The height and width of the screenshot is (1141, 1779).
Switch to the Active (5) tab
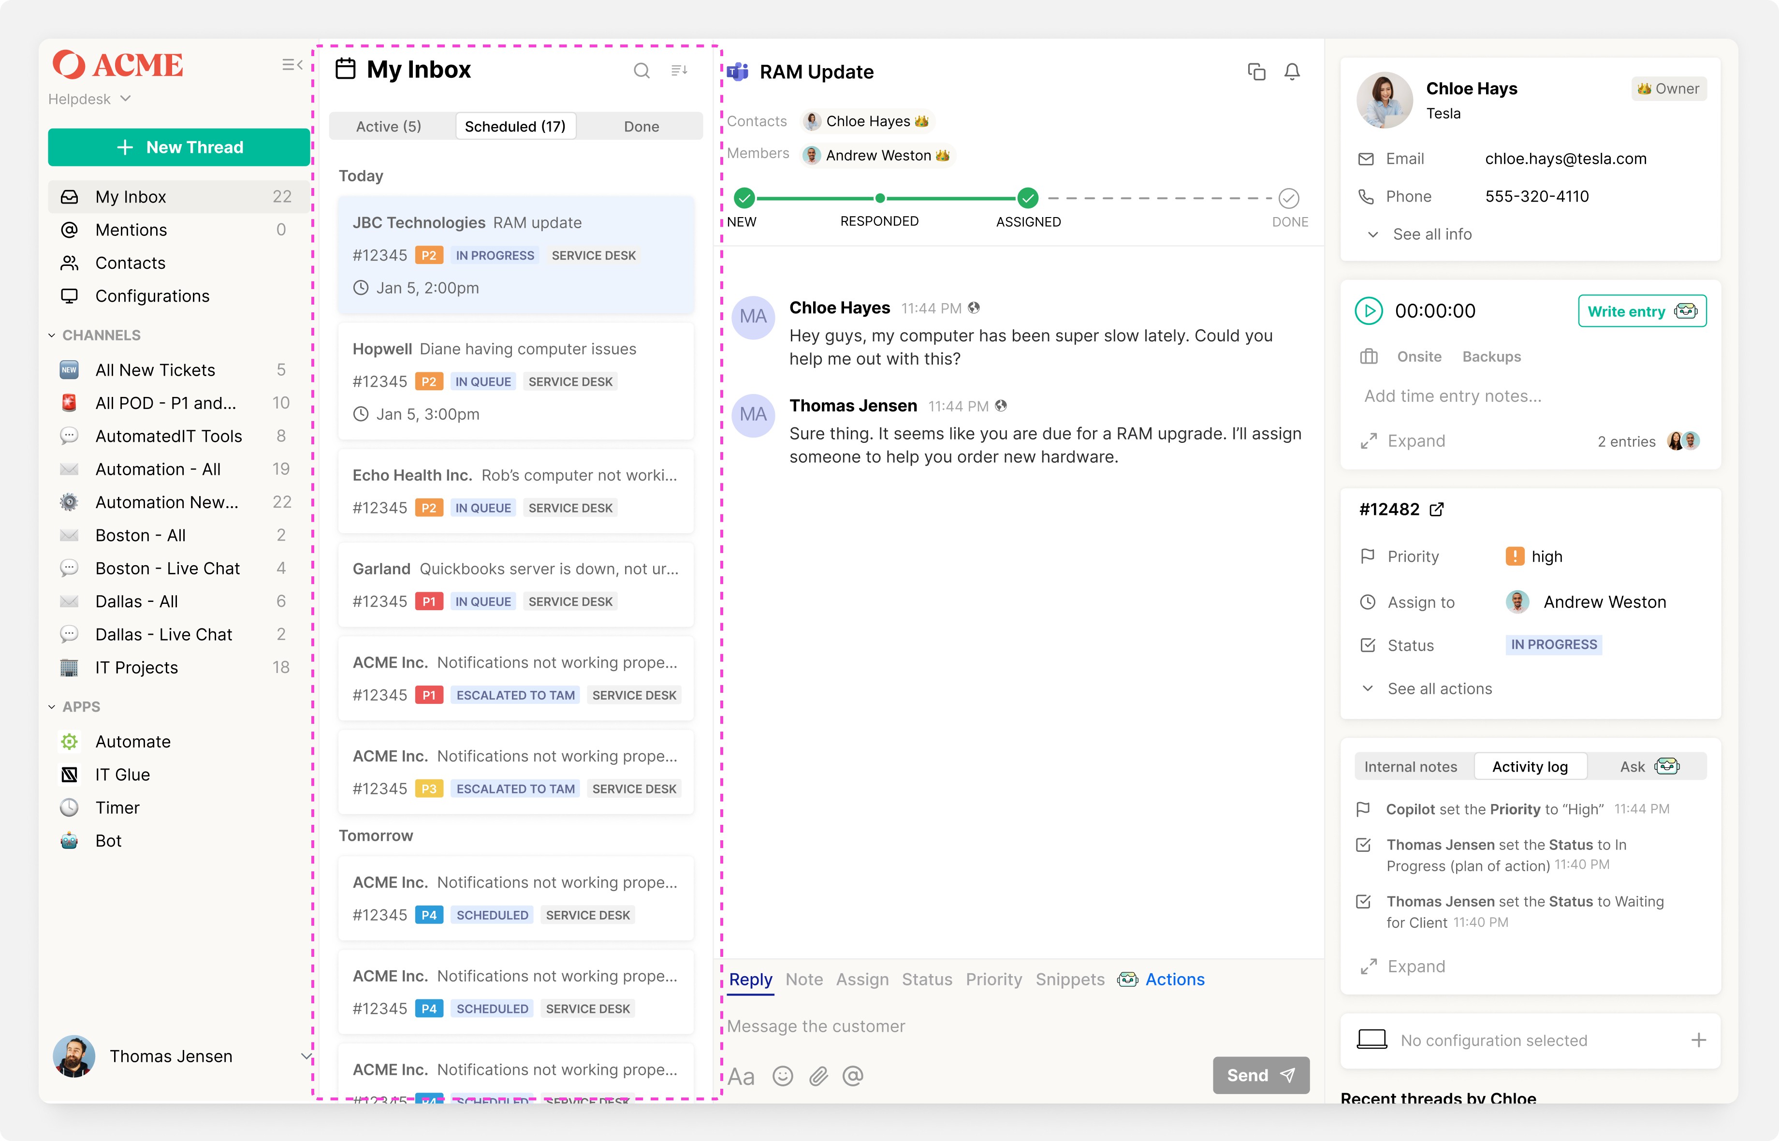(x=389, y=126)
